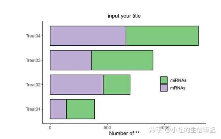This screenshot has height=139, width=221.
Task: Click the 500 tick label on x-axis
Action: [x=107, y=128]
